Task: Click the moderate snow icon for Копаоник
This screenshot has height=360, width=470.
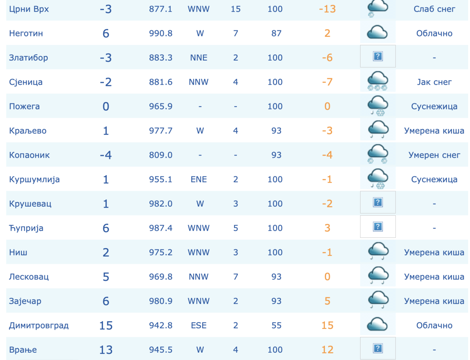Action: [x=377, y=154]
